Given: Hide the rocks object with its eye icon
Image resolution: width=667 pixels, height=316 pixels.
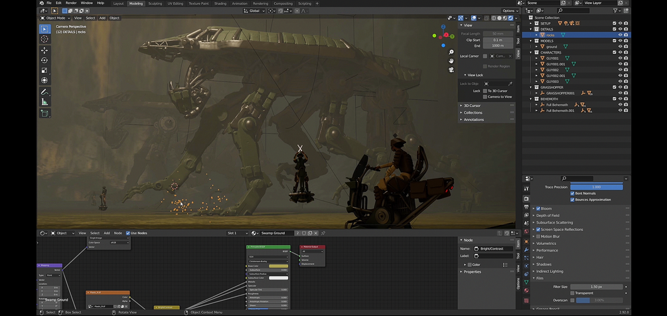Looking at the screenshot, I should tap(621, 35).
